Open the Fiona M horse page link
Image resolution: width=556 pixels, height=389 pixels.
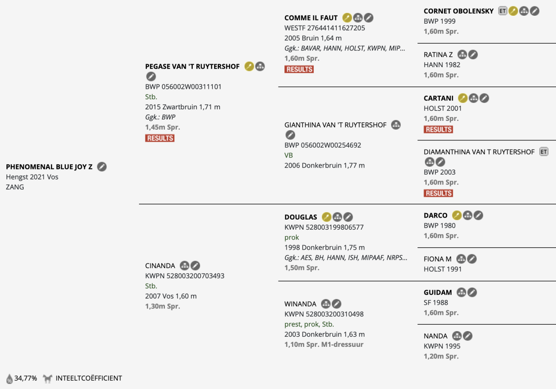[437, 259]
